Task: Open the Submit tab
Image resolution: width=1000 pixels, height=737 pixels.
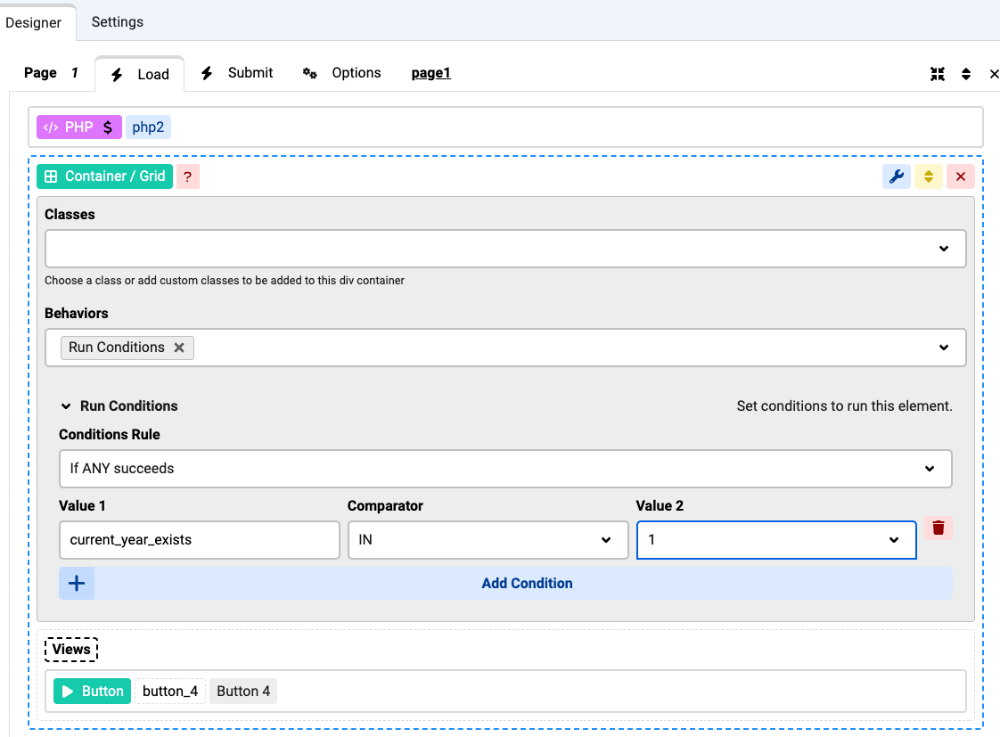Action: tap(237, 73)
